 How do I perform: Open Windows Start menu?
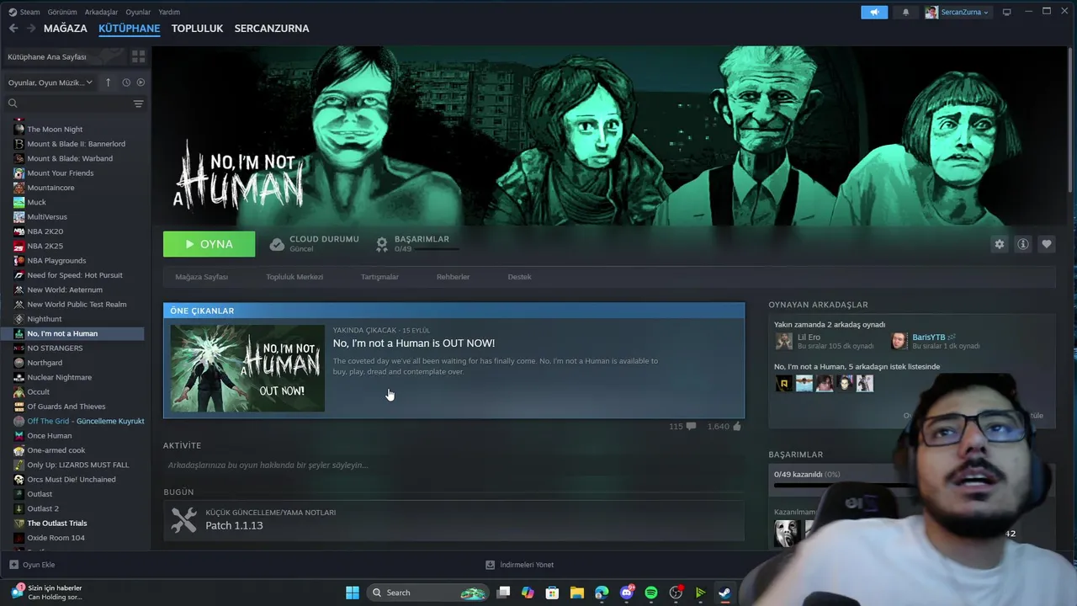[353, 593]
